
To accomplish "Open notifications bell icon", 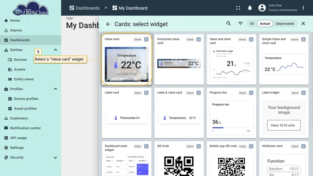I will tap(250, 8).
